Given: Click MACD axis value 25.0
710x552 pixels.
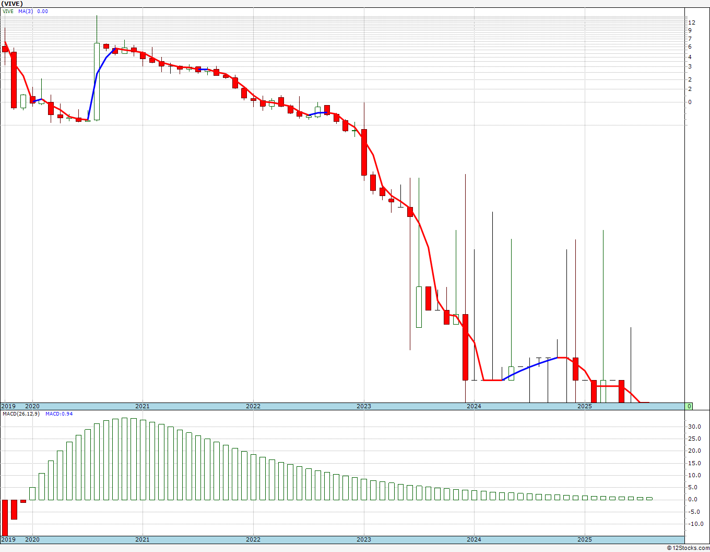Looking at the screenshot, I should 694,439.
